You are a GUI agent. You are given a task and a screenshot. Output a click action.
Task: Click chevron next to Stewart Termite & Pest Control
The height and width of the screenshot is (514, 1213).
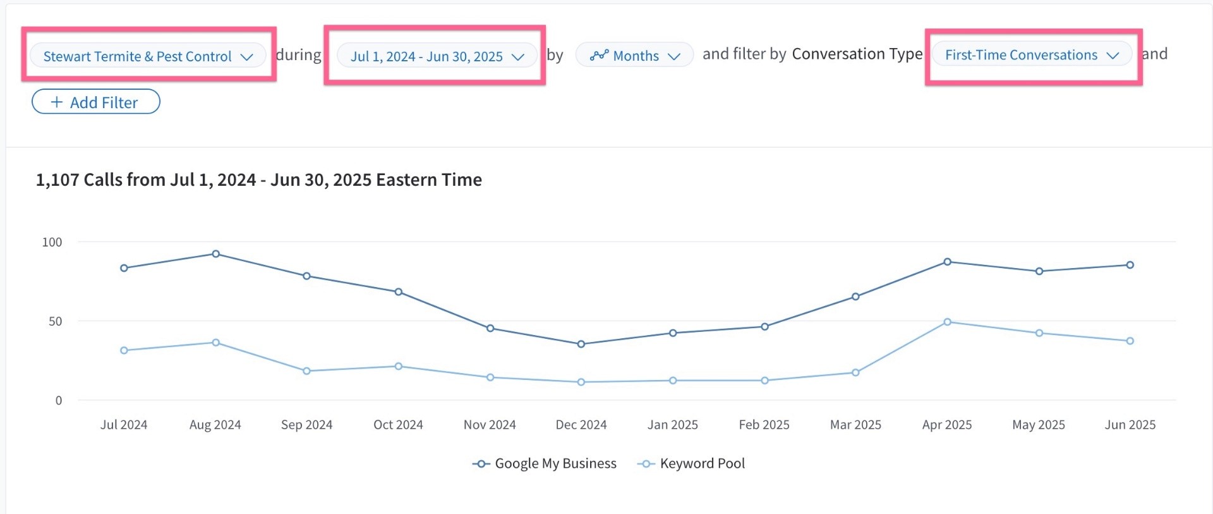[247, 57]
